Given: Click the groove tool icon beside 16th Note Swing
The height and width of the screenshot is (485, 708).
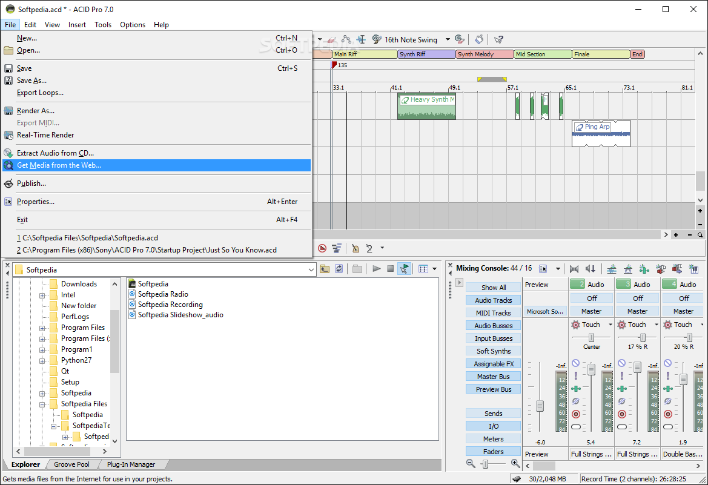Looking at the screenshot, I should click(x=377, y=40).
